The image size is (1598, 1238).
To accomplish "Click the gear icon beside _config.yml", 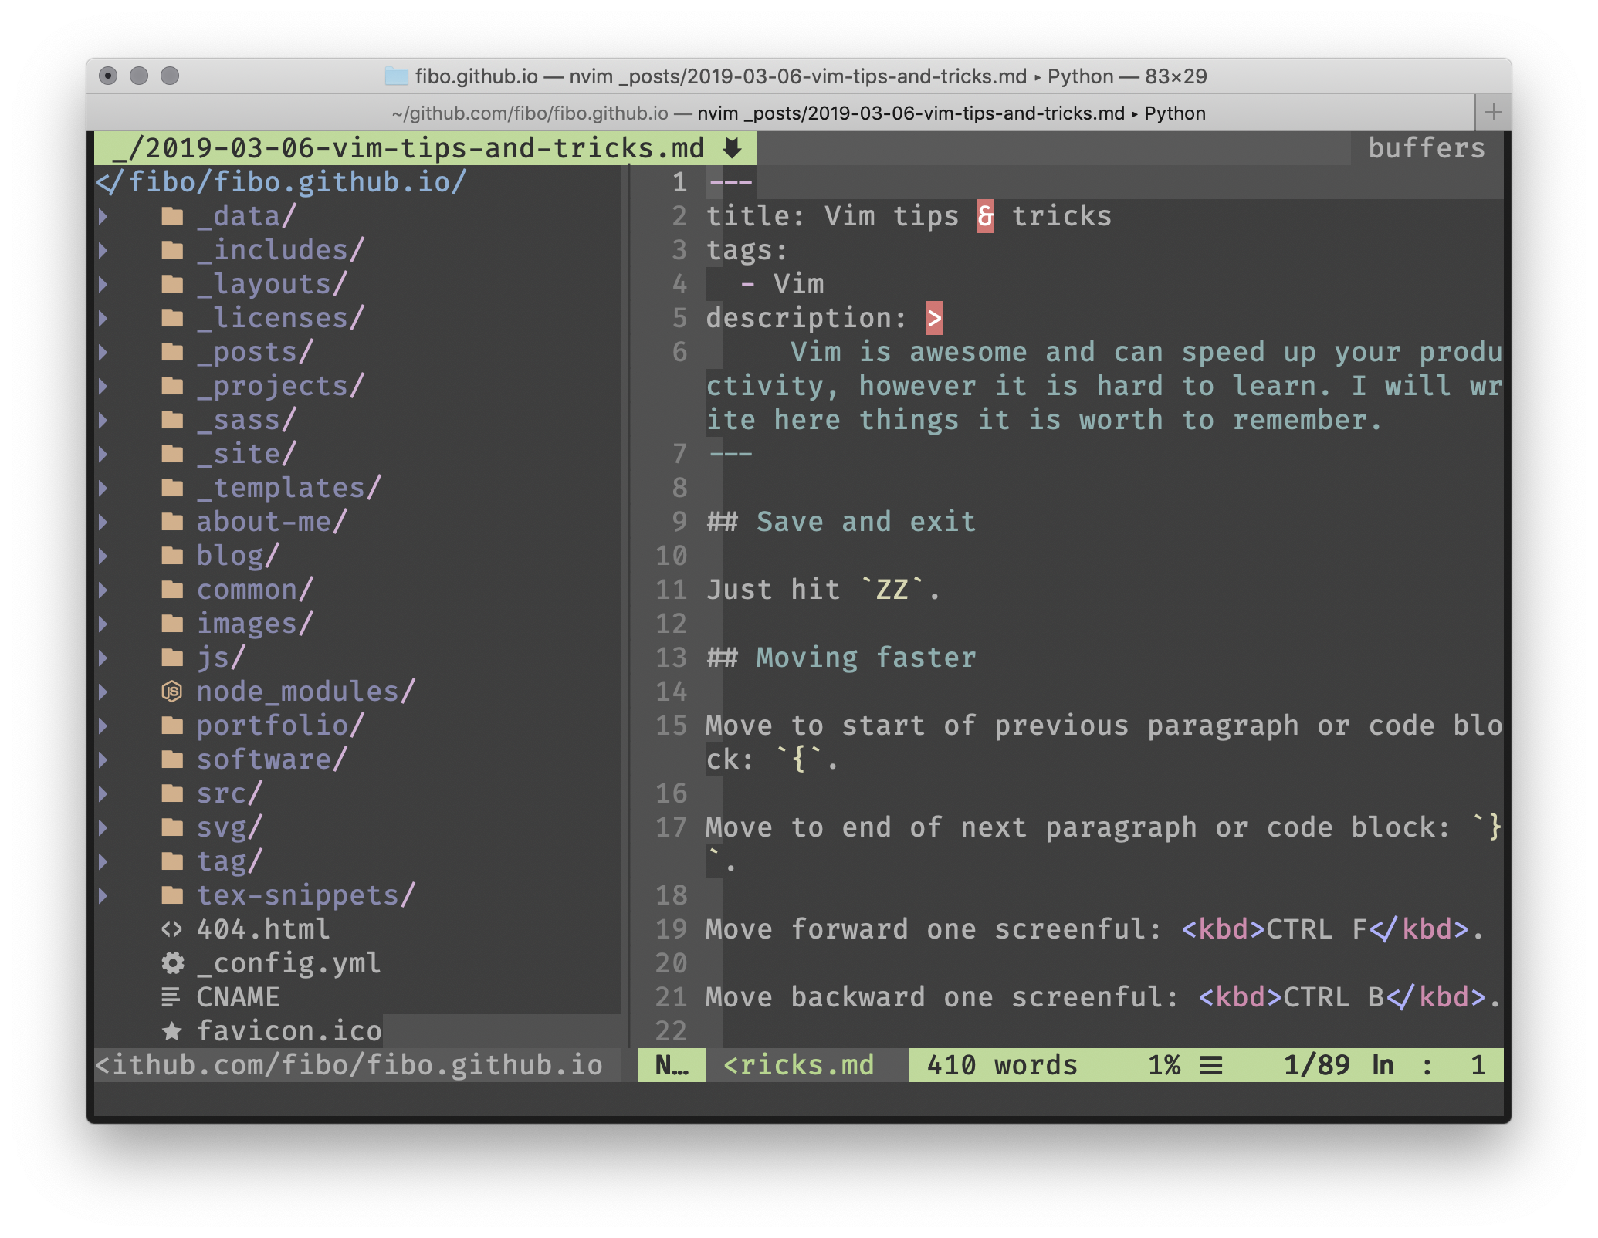I will tap(171, 962).
